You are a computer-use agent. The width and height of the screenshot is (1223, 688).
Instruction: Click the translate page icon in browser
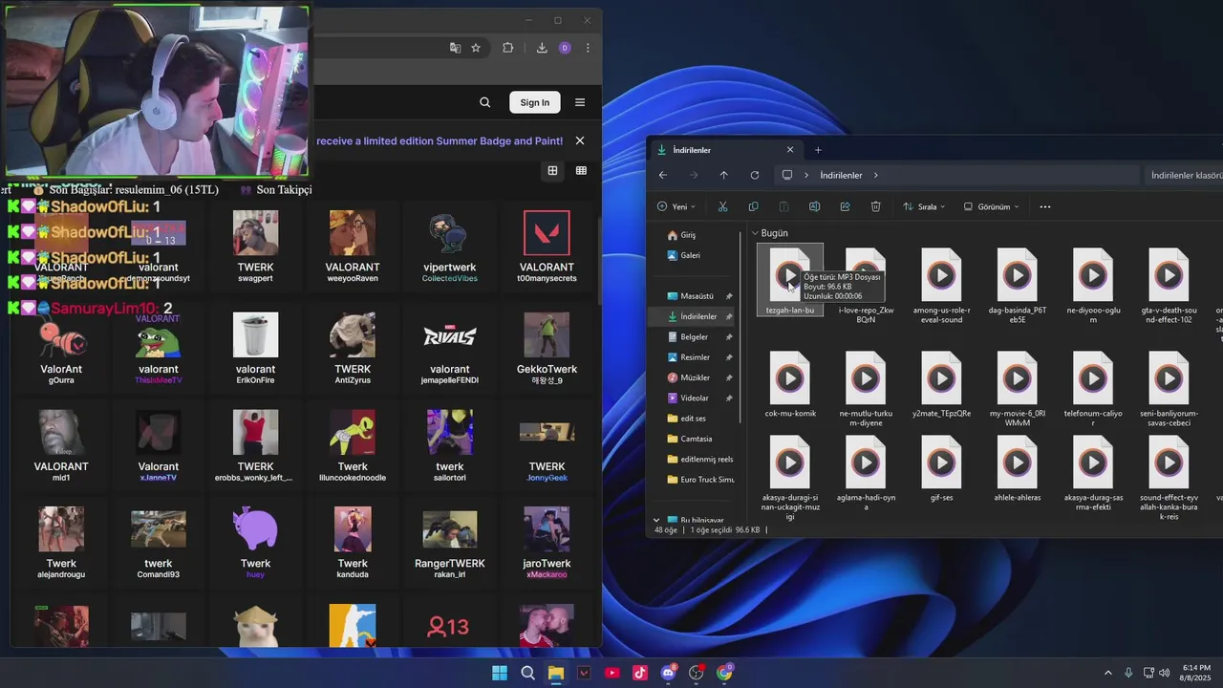pyautogui.click(x=455, y=48)
